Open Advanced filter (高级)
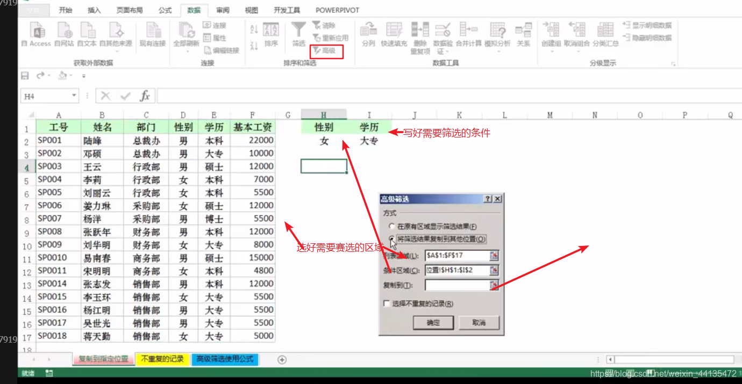Screen dimensions: 742x384 pos(326,50)
